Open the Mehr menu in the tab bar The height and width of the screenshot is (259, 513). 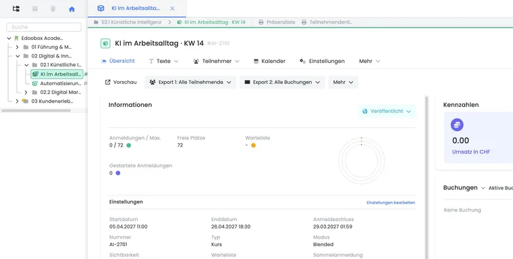click(369, 62)
